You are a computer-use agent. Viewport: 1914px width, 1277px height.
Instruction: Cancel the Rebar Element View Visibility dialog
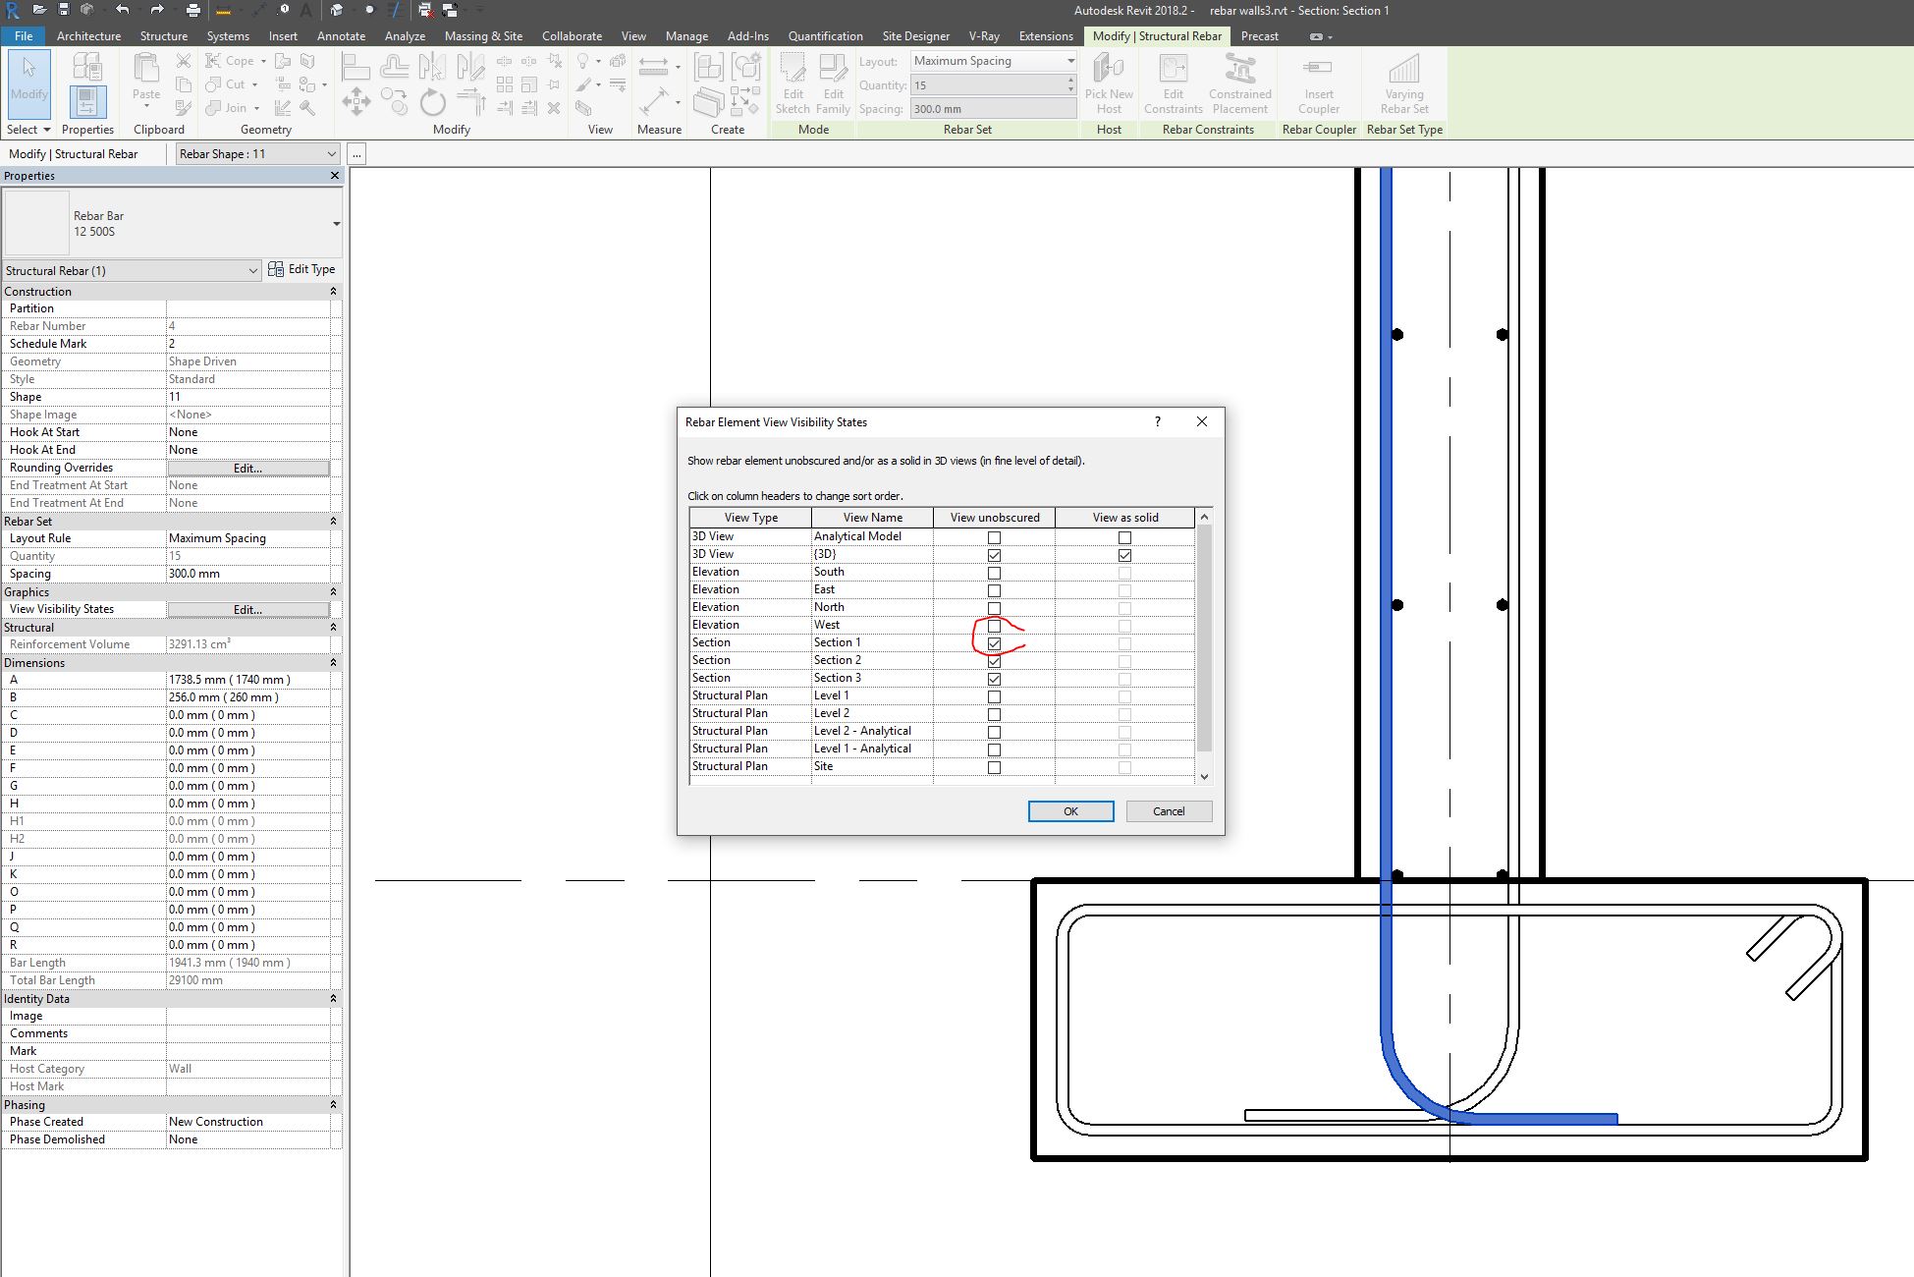click(x=1169, y=811)
